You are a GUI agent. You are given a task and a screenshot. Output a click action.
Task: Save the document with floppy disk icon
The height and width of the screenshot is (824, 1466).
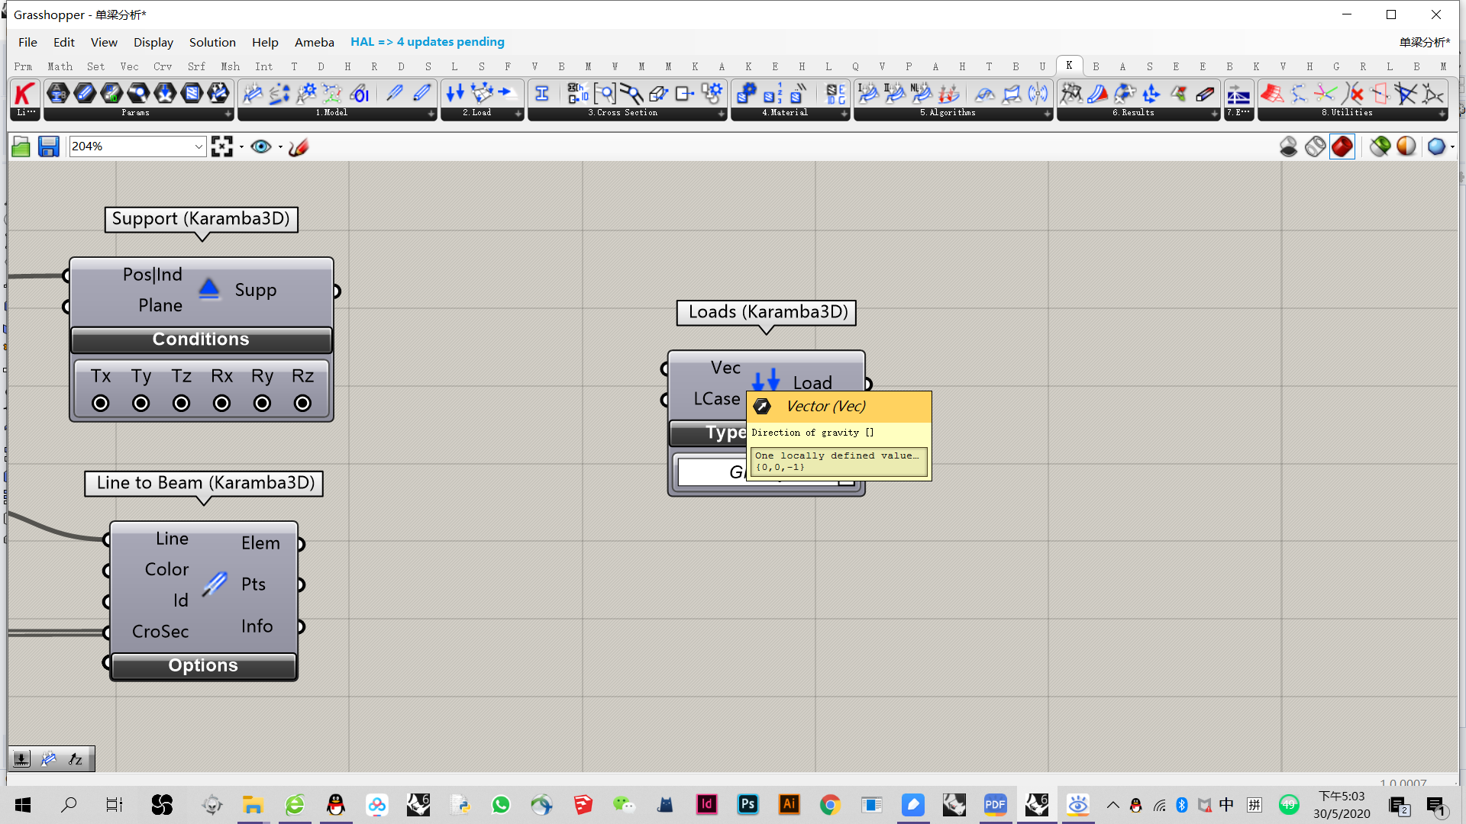pos(49,146)
